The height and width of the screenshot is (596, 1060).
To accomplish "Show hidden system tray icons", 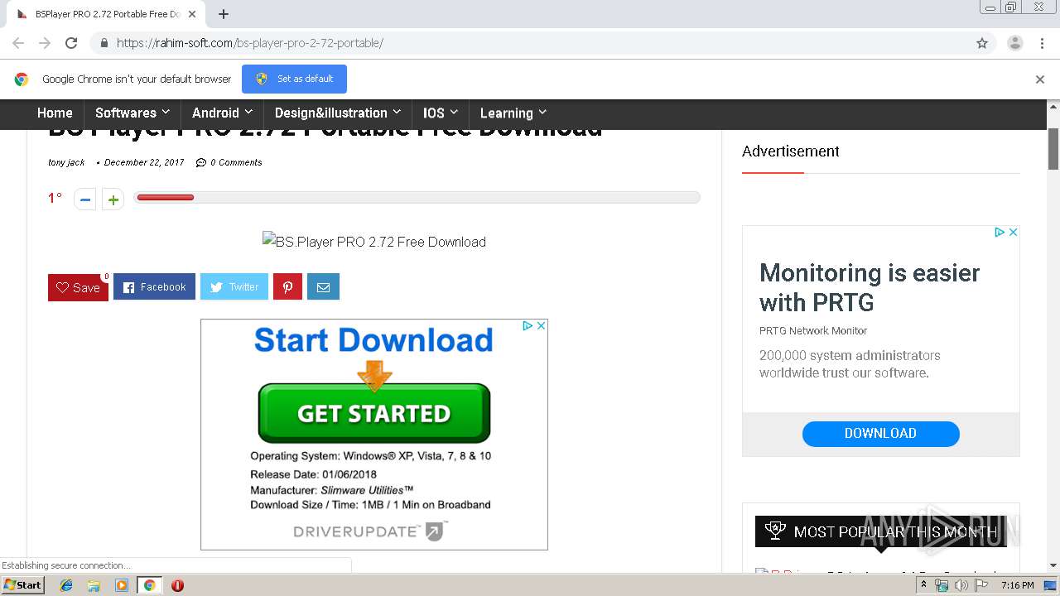I will pyautogui.click(x=924, y=585).
